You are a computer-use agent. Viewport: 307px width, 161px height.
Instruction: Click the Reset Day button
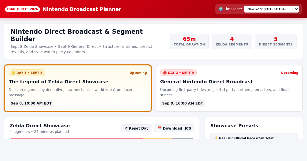point(137,128)
